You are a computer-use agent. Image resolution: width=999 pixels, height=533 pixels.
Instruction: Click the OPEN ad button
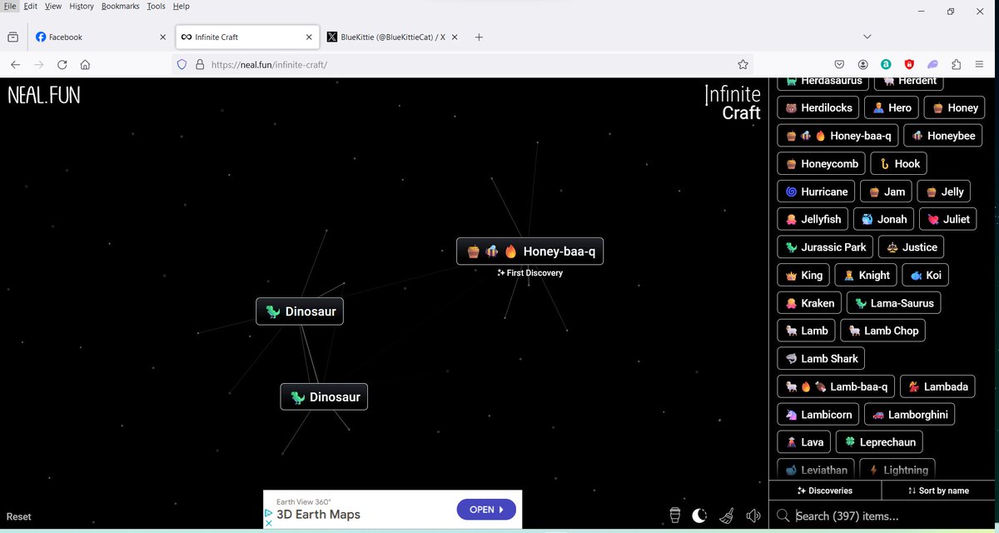(486, 509)
